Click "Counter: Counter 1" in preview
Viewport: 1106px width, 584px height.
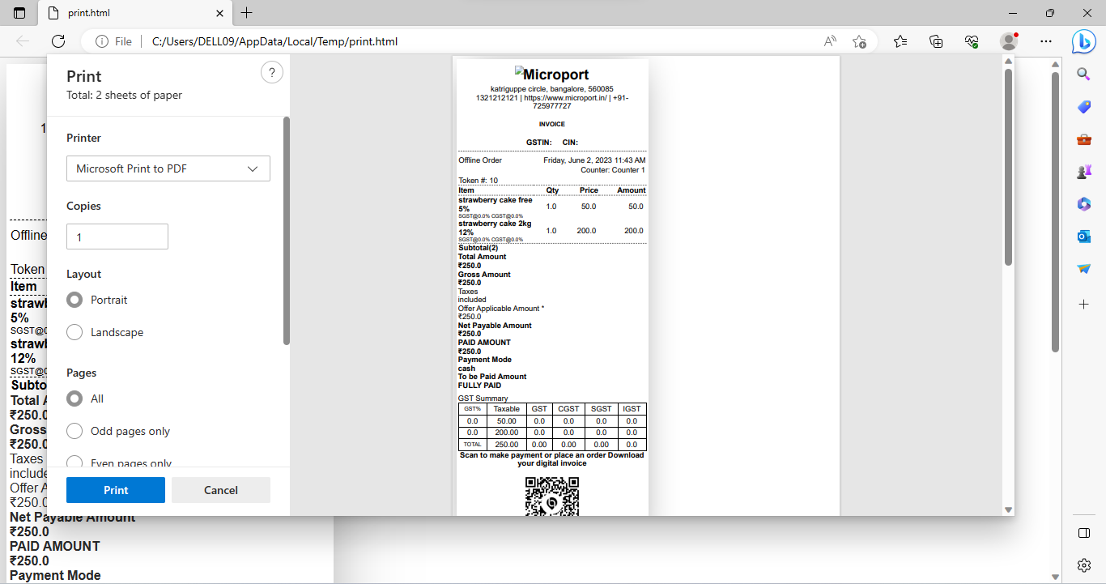tap(613, 170)
